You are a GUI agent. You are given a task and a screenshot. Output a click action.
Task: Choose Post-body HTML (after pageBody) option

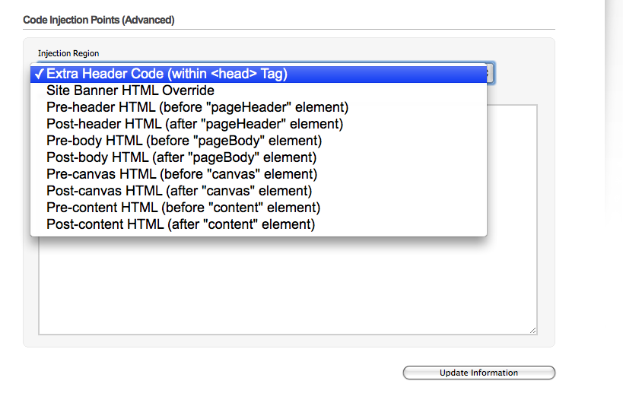pyautogui.click(x=181, y=157)
